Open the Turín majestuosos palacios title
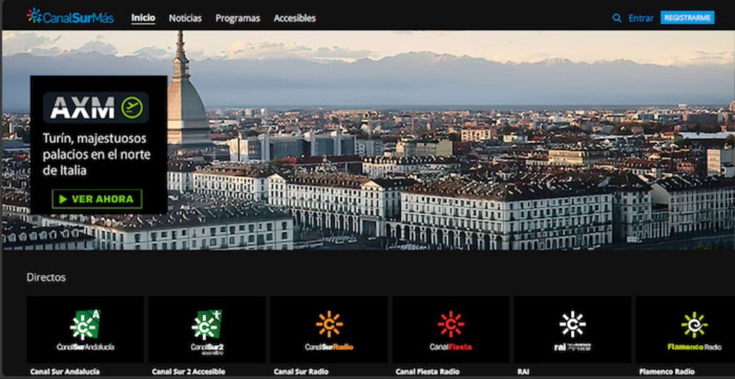Screen dimensions: 735x379 coord(96,154)
